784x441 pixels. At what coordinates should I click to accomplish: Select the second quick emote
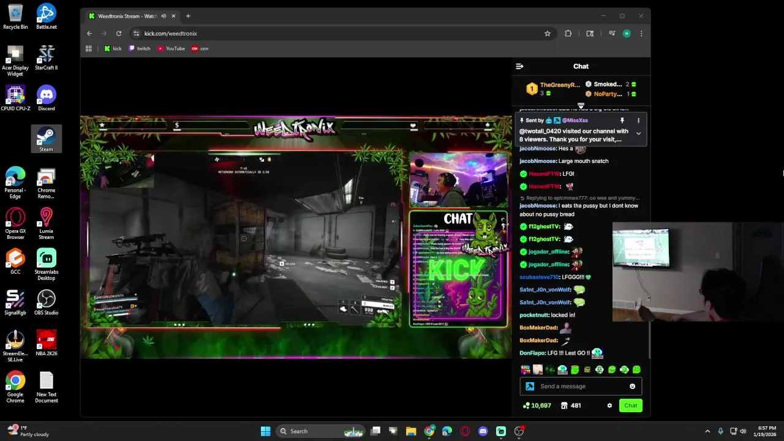(x=538, y=369)
